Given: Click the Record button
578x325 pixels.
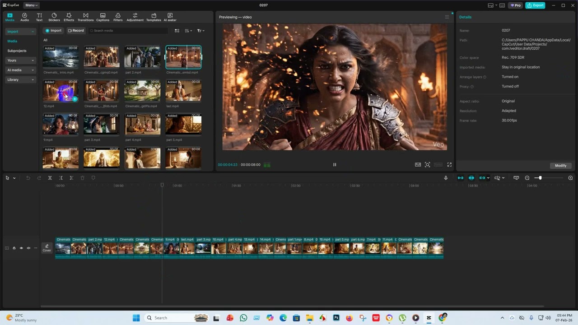Looking at the screenshot, I should point(76,31).
